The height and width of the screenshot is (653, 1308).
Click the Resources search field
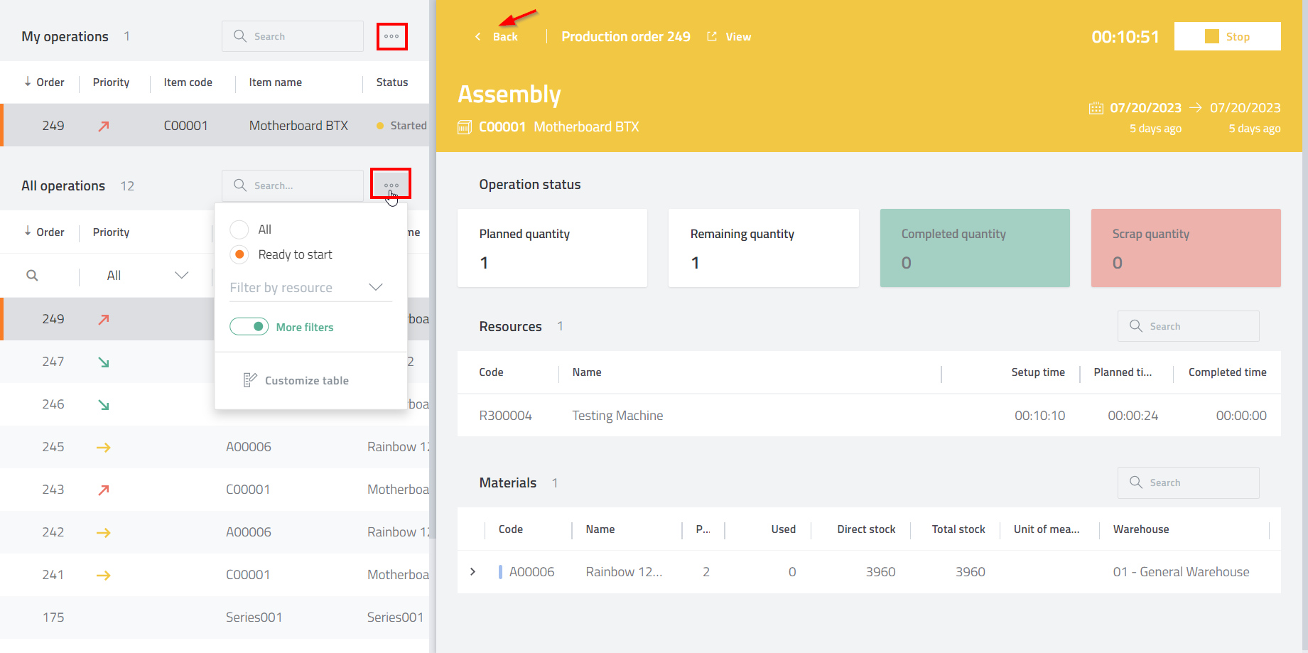click(1188, 326)
